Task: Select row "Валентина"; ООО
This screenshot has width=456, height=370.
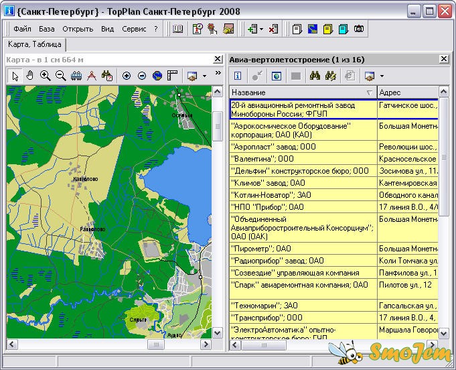Action: 334,159
